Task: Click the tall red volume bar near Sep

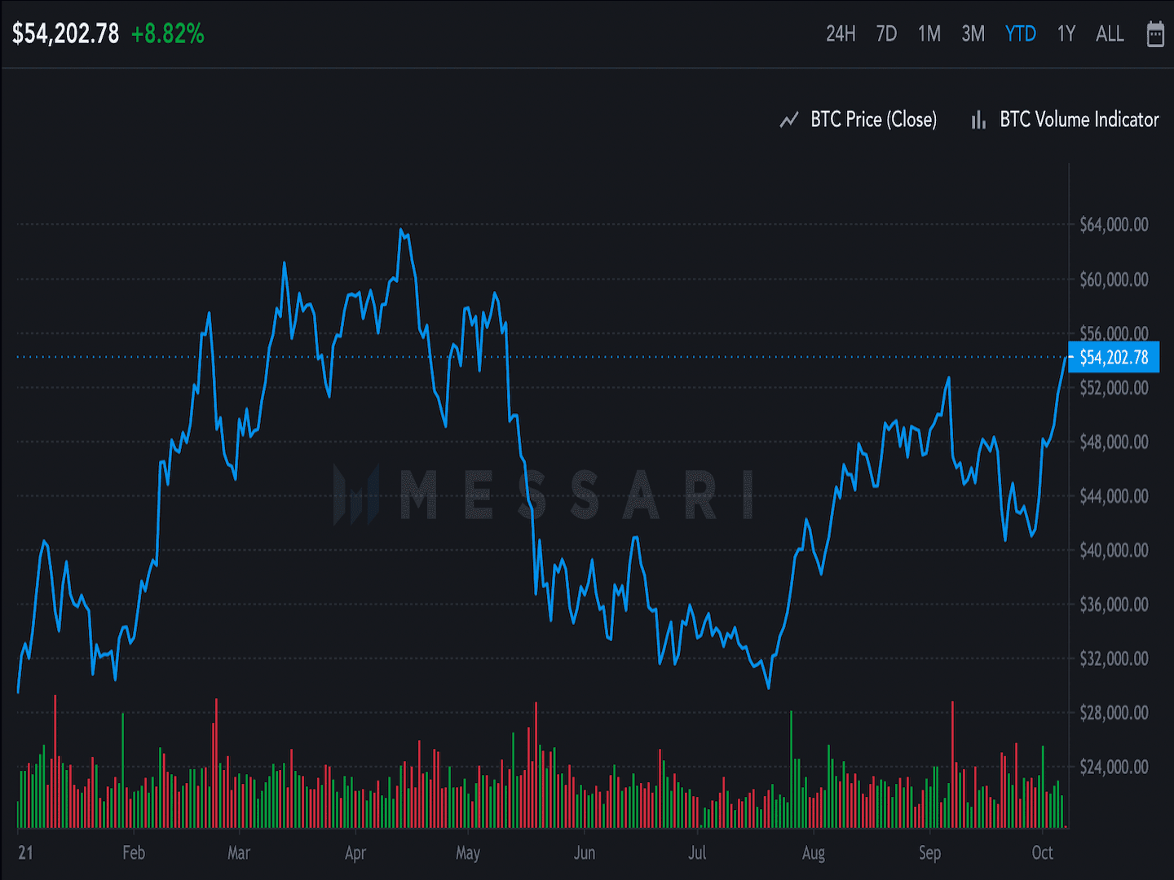Action: pos(952,762)
